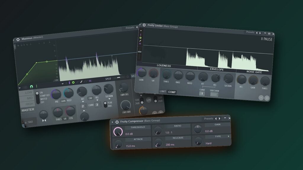Screen dimensions: 303x170
Task: Click the LMH DEL knob in Maximus
Action: pos(123,88)
